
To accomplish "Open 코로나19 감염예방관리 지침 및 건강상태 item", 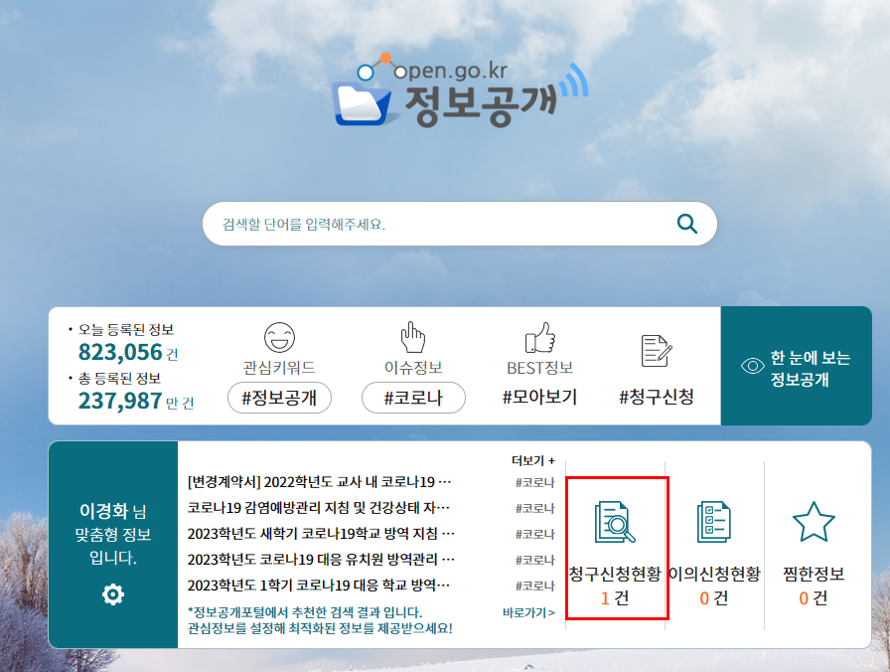I will coord(319,508).
